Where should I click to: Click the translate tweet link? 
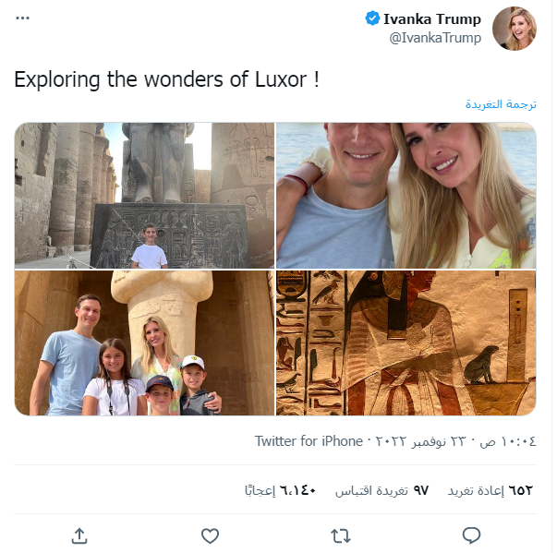click(501, 103)
